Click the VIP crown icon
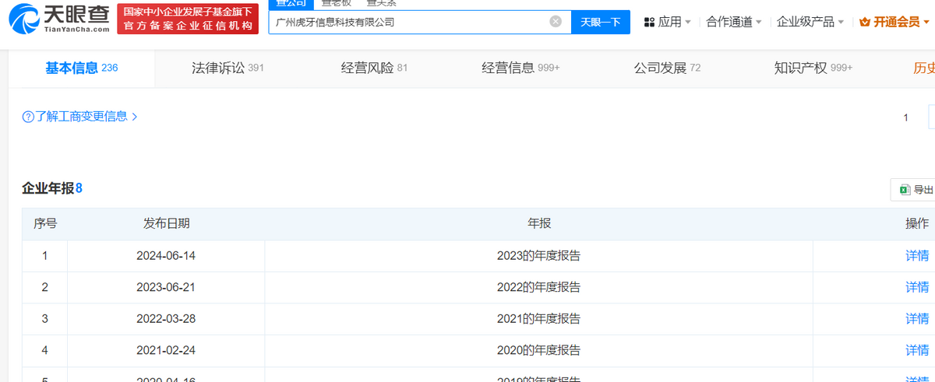This screenshot has height=382, width=935. pyautogui.click(x=864, y=22)
